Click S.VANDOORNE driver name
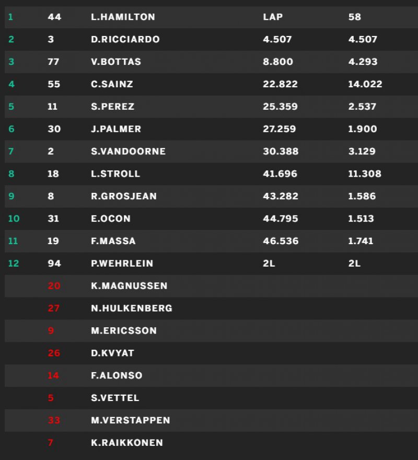Image resolution: width=418 pixels, height=460 pixels. (x=128, y=152)
